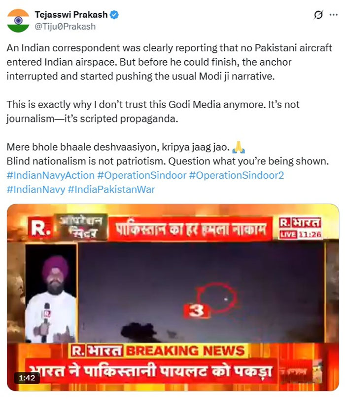345x400 pixels.
Task: Click the red number 3 marker
Action: tap(197, 311)
